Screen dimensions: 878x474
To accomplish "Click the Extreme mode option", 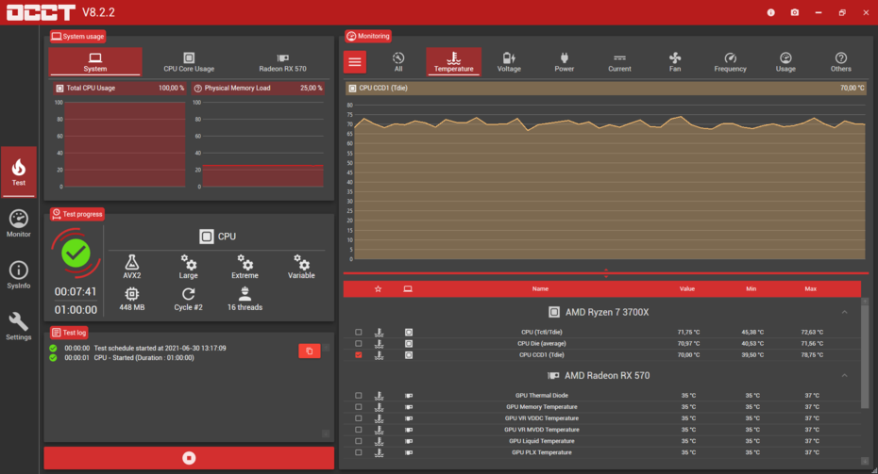I will pos(245,267).
